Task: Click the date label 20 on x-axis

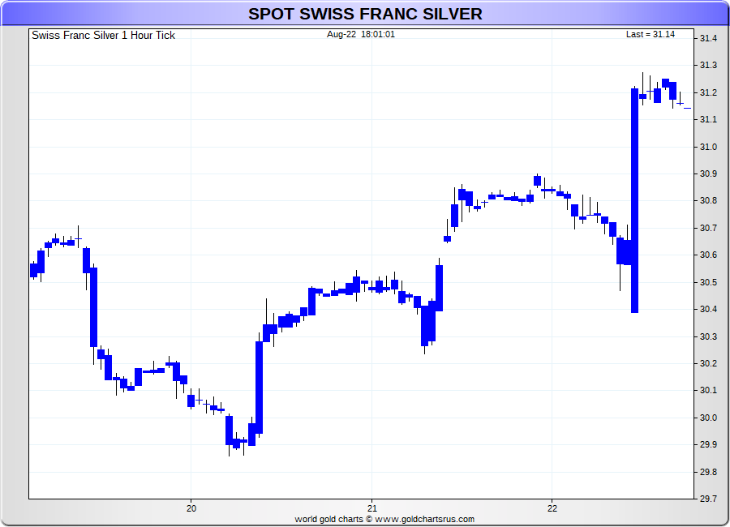Action: click(191, 508)
